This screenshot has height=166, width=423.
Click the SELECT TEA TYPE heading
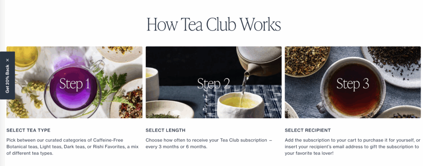pyautogui.click(x=29, y=130)
